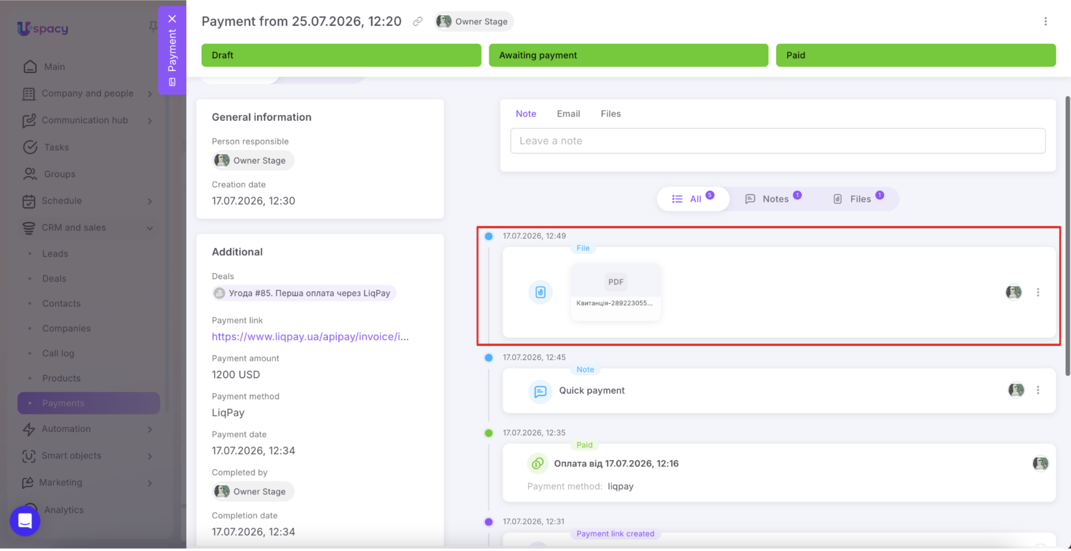Screen dimensions: 1071x551
Task: Switch to the Files input tab
Action: tap(610, 114)
